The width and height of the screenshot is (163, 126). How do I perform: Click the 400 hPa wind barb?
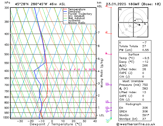coord(109,33)
